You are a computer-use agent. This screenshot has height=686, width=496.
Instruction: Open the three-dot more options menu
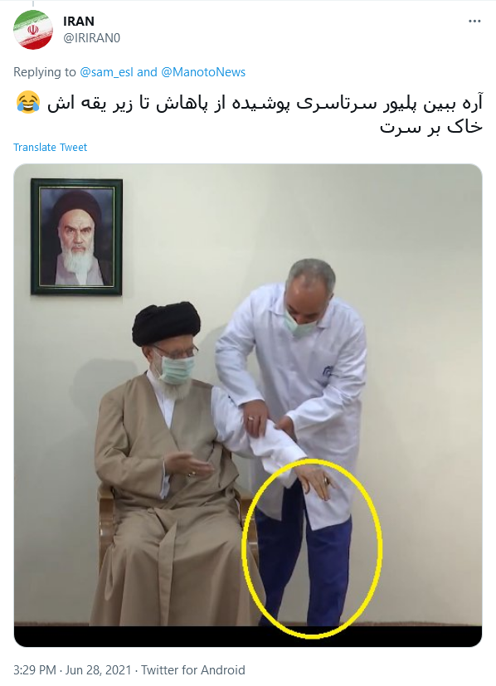click(474, 21)
